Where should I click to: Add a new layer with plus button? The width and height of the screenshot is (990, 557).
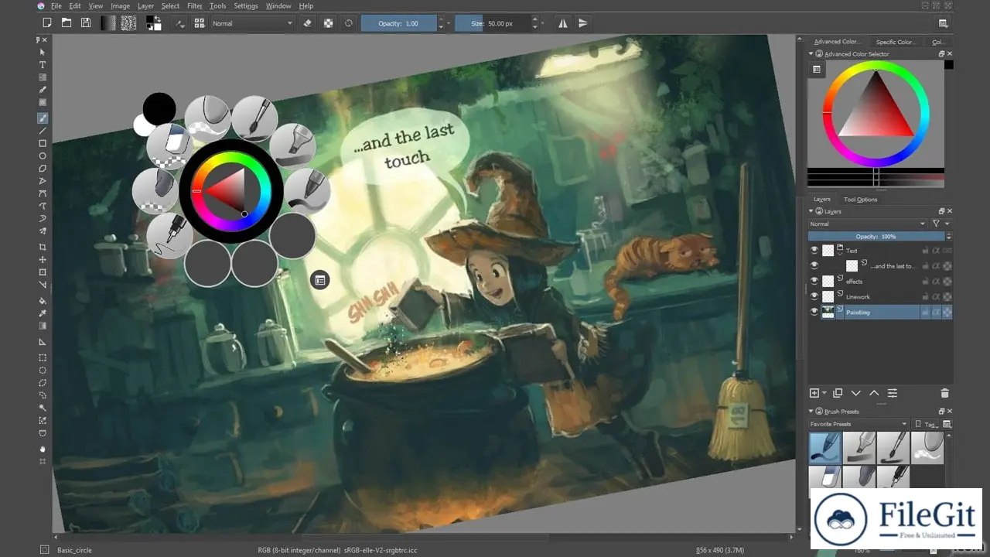click(x=814, y=393)
